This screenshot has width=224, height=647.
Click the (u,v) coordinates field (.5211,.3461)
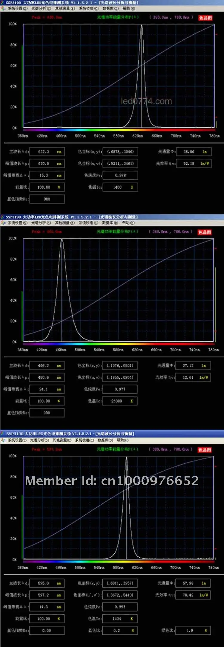click(x=120, y=164)
